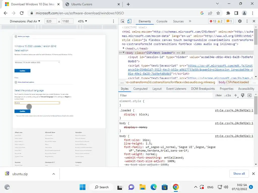Open the Accessibility tab
The width and height of the screenshot is (258, 193).
pos(246,89)
